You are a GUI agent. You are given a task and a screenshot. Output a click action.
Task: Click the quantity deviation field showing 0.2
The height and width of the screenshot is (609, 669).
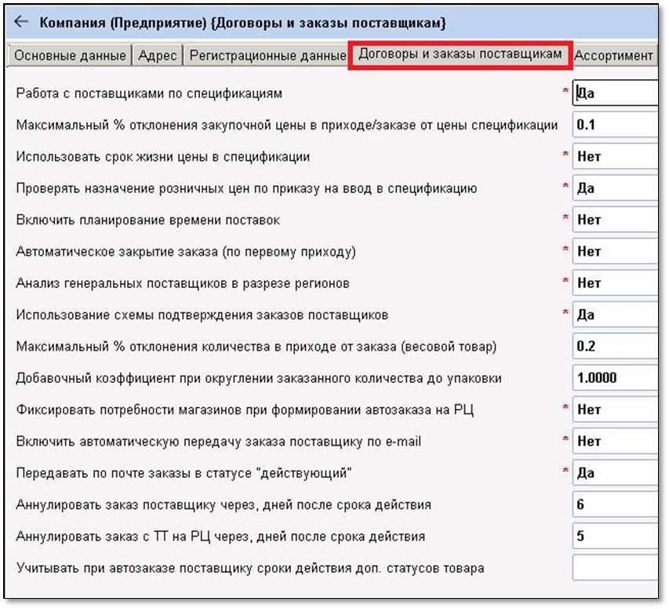click(615, 346)
